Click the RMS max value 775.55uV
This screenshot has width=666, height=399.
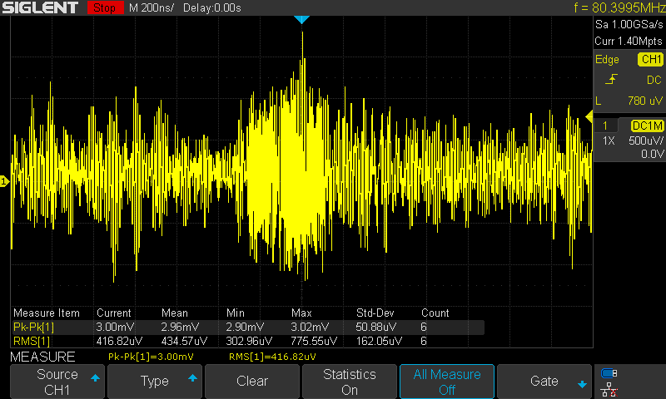click(x=314, y=341)
